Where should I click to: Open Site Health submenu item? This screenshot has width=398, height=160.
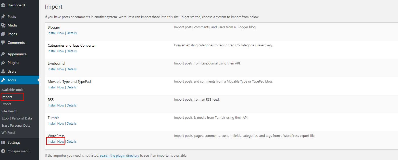(9, 111)
